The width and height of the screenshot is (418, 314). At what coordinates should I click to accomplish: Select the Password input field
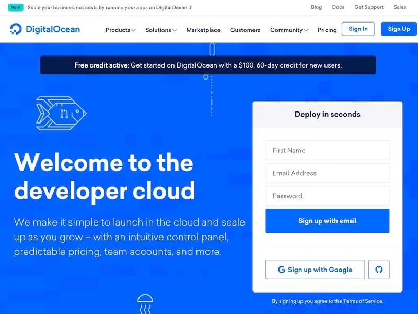(327, 196)
